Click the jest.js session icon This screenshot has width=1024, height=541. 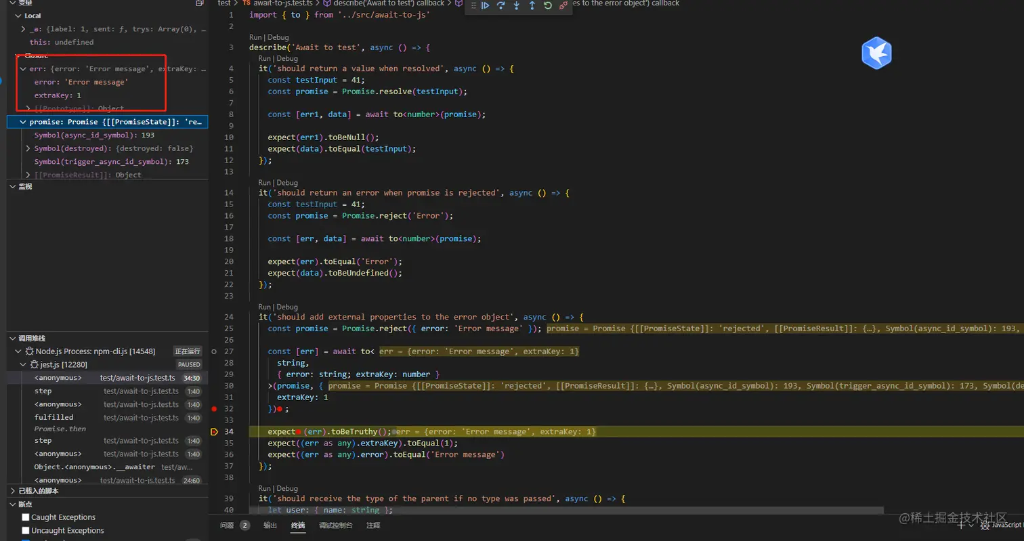[35, 364]
